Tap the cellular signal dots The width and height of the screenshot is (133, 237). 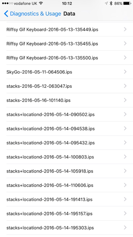pos(7,3)
